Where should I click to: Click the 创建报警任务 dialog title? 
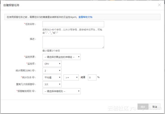pos(11,5)
